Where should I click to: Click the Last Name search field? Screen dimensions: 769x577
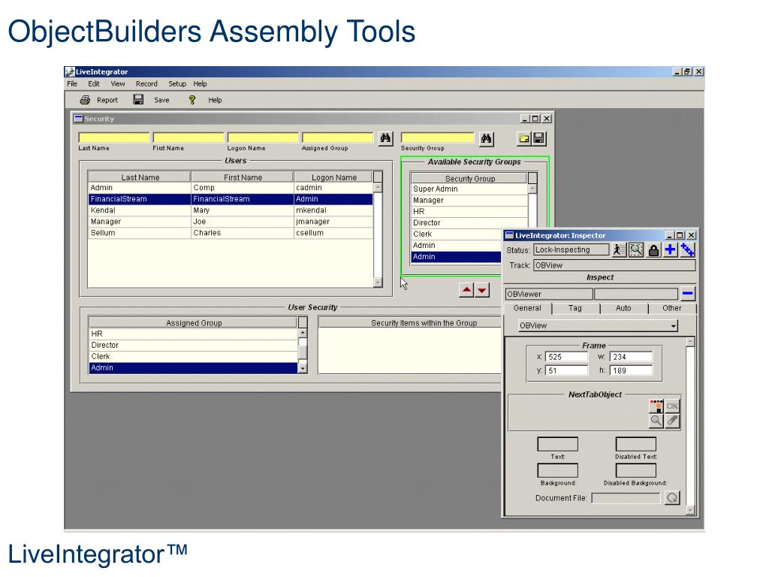[x=114, y=137]
